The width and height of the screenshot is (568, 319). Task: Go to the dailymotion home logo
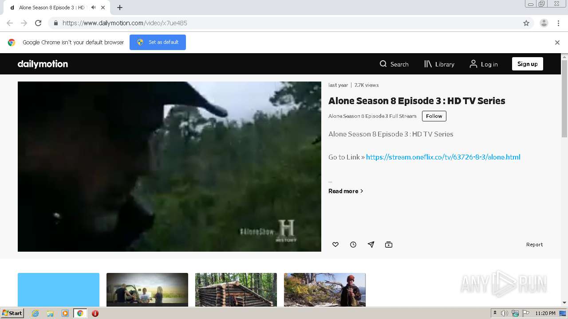coord(43,64)
